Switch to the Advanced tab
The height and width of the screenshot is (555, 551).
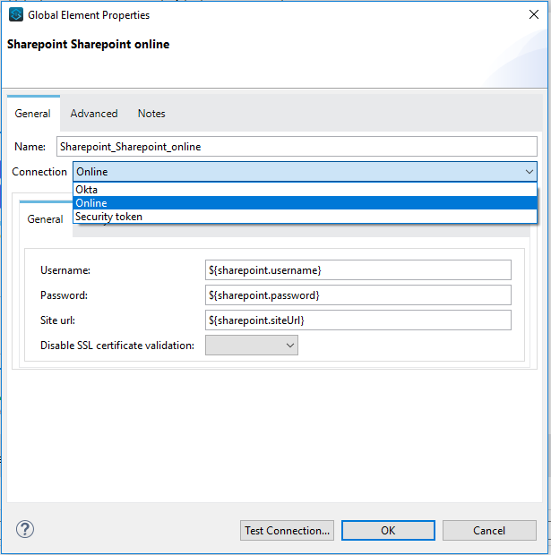point(94,114)
